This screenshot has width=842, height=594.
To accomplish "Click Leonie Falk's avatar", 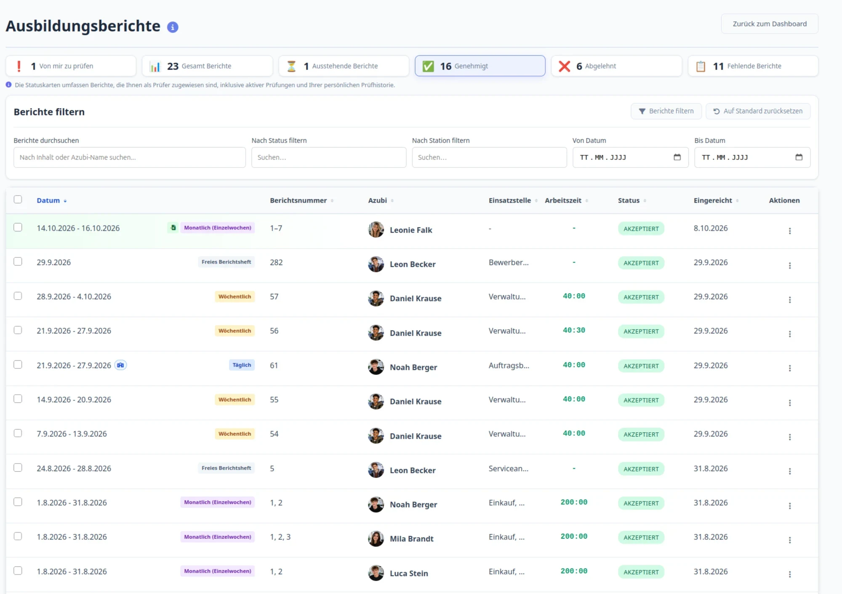I will 376,230.
